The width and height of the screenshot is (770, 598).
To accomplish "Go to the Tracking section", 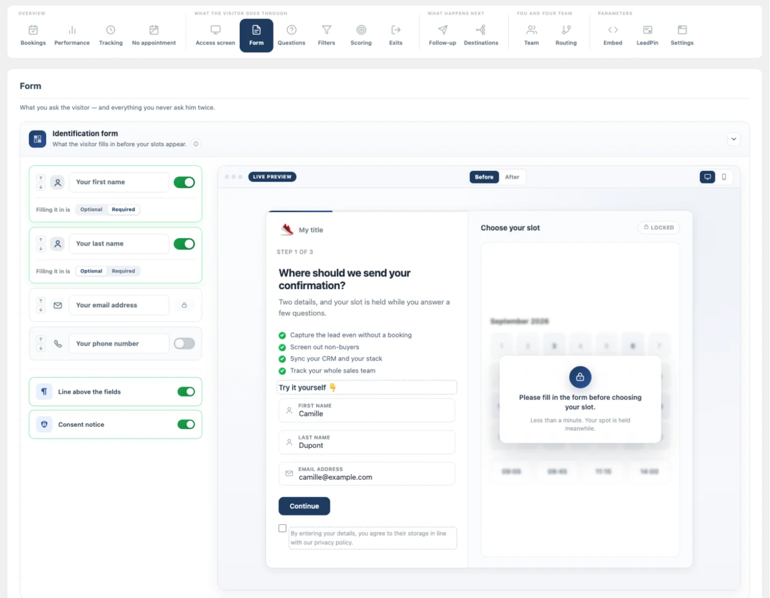I will [111, 35].
